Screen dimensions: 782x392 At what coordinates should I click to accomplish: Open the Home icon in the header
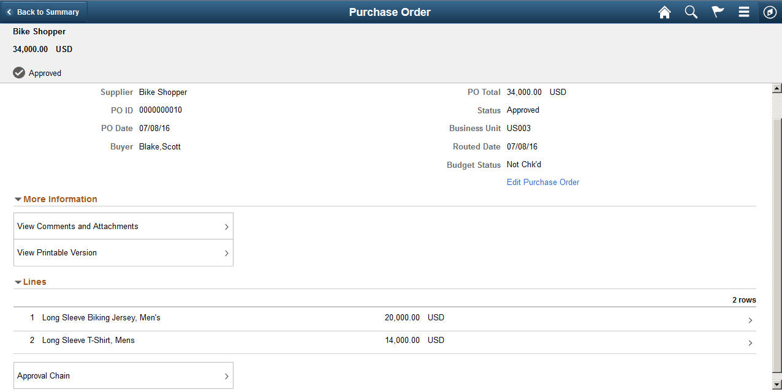coord(664,12)
